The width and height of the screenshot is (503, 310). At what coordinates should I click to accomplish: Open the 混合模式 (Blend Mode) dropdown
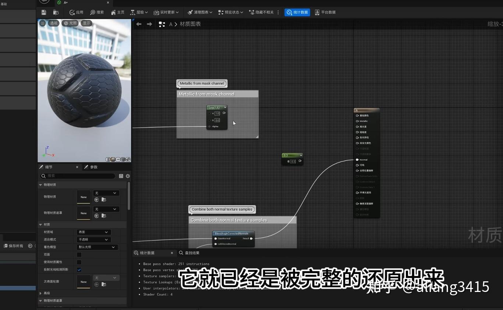(93, 240)
